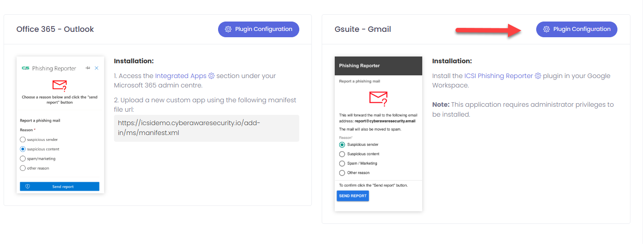This screenshot has width=643, height=244.
Task: Click the red envelope icon in Outlook preview
Action: pyautogui.click(x=60, y=85)
